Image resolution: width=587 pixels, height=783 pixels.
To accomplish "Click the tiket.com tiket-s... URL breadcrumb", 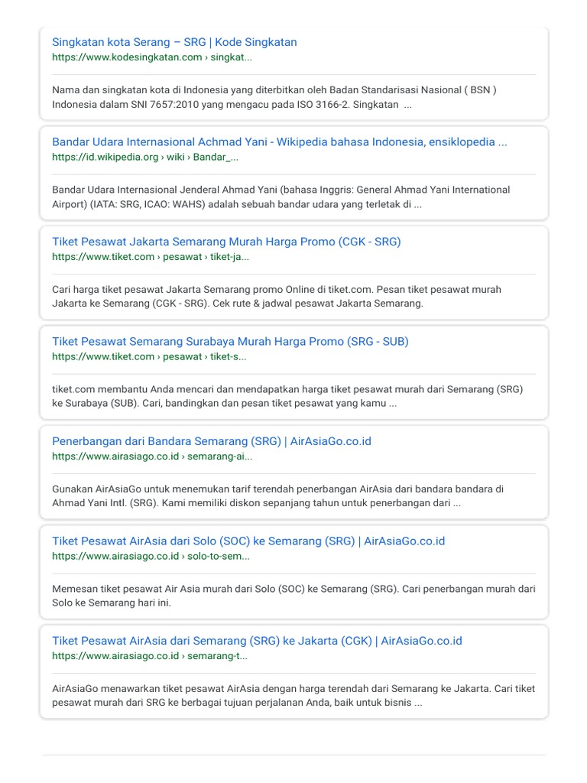I will coord(149,356).
